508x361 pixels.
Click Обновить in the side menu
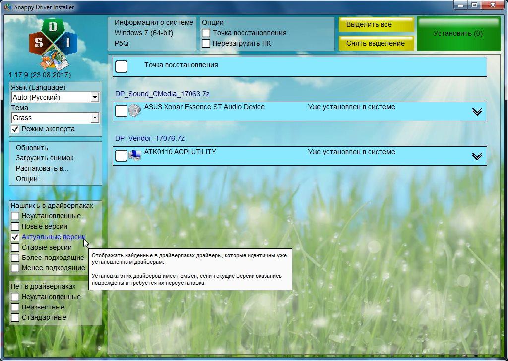click(32, 148)
